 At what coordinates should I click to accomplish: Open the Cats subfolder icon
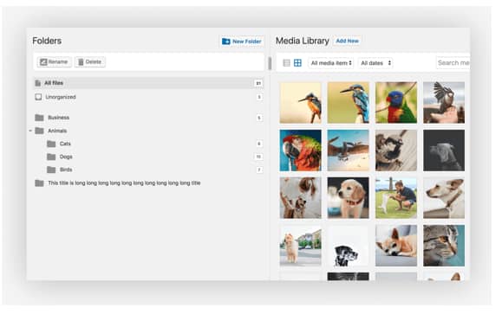(x=51, y=144)
